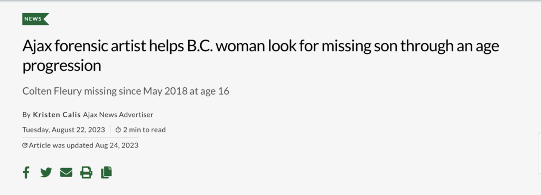541x195 pixels.
Task: Click the Colten Fleury missing subheadline
Action: (126, 91)
